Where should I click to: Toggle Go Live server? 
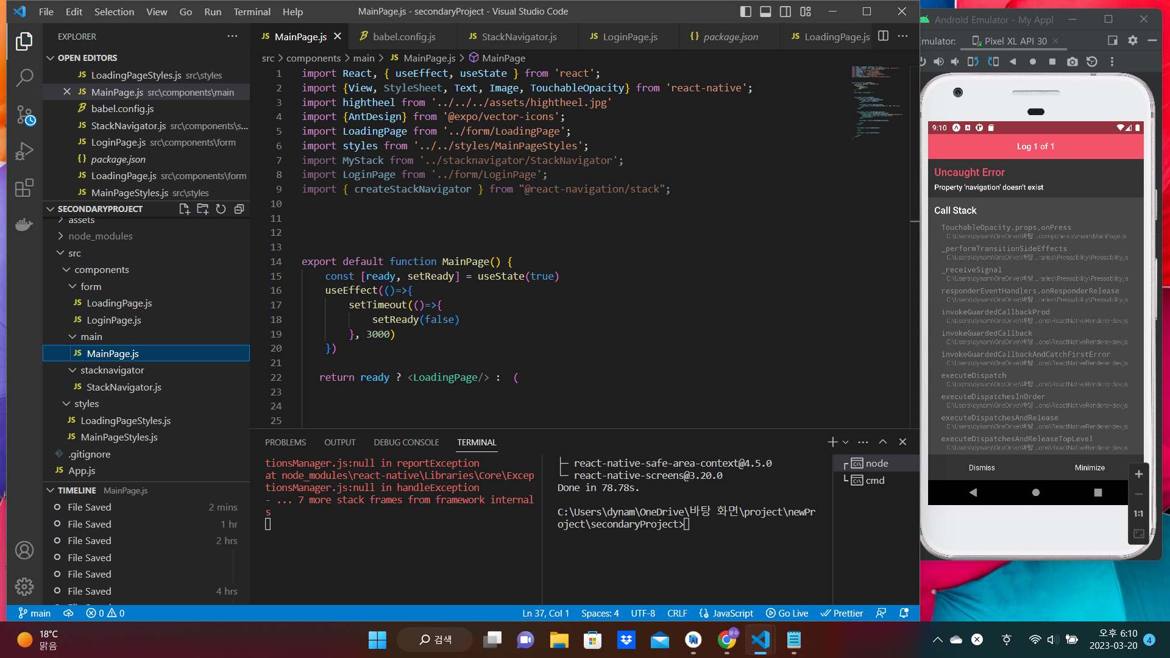pyautogui.click(x=787, y=614)
